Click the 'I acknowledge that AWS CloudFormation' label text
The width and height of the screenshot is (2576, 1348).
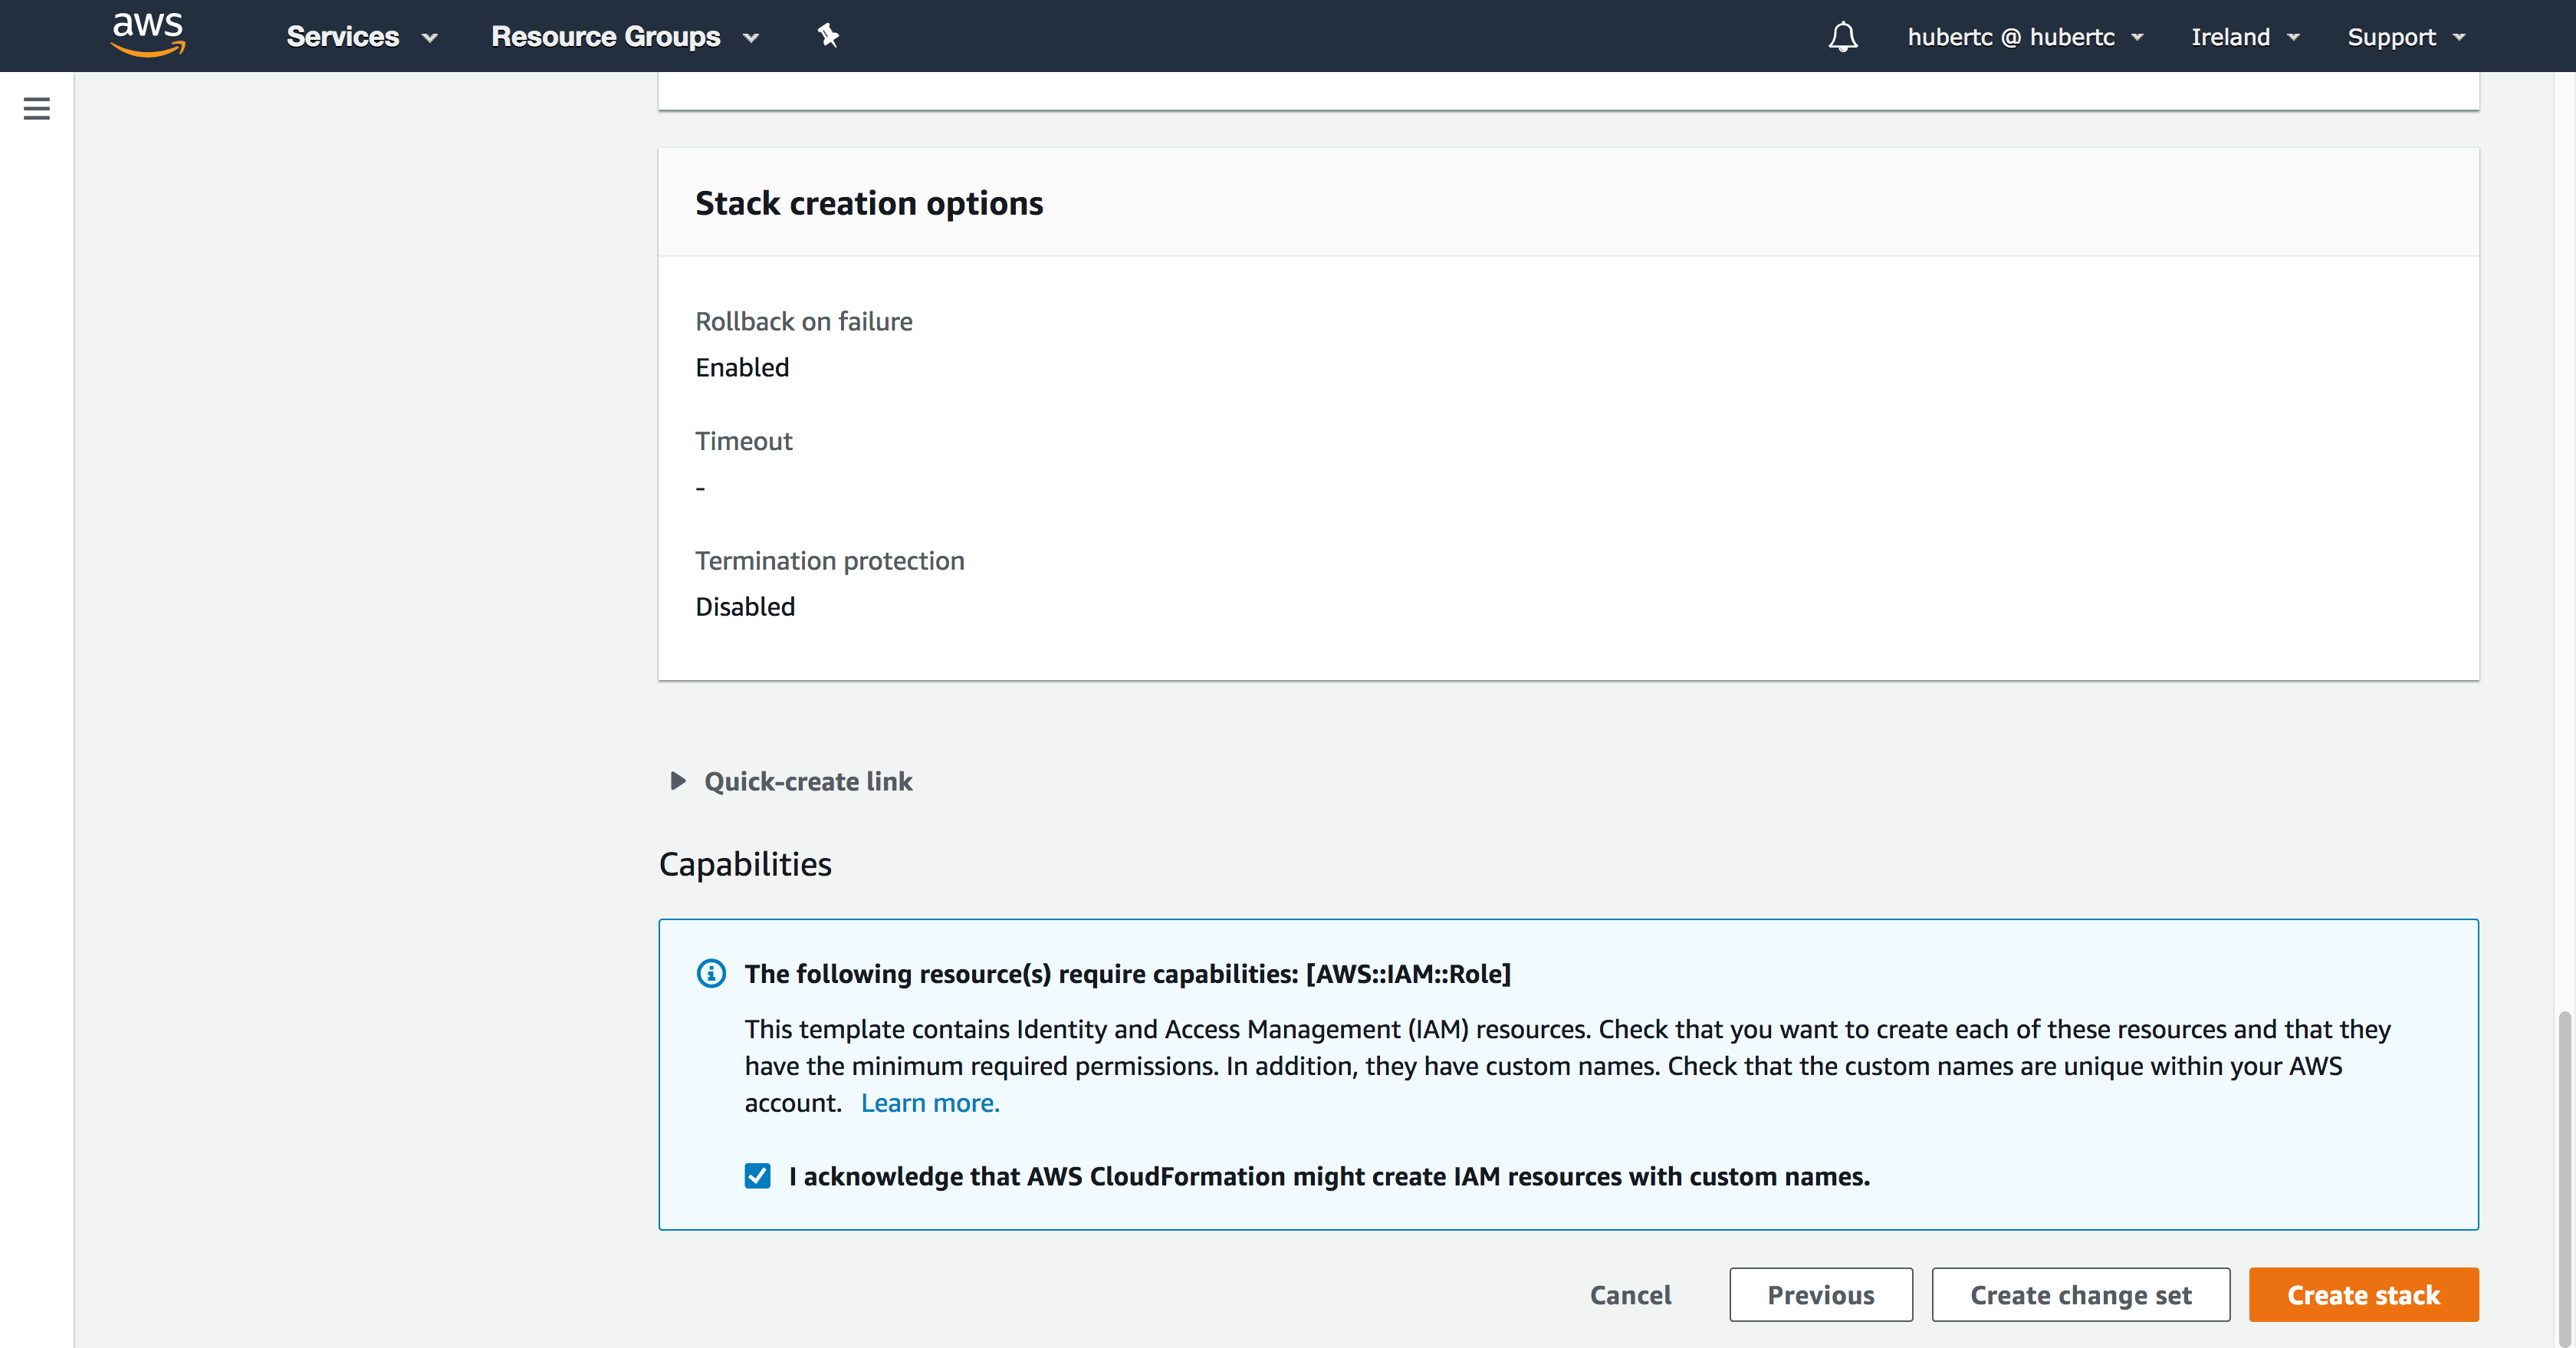point(1329,1177)
